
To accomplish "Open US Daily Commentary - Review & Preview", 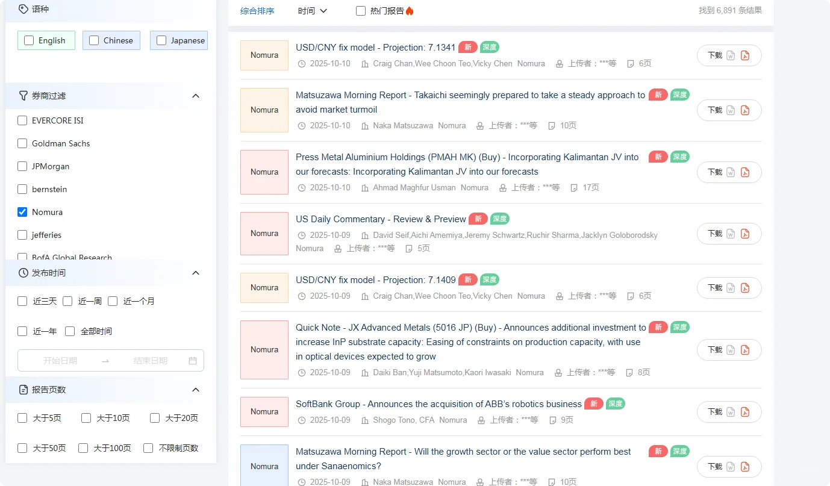I will point(381,219).
